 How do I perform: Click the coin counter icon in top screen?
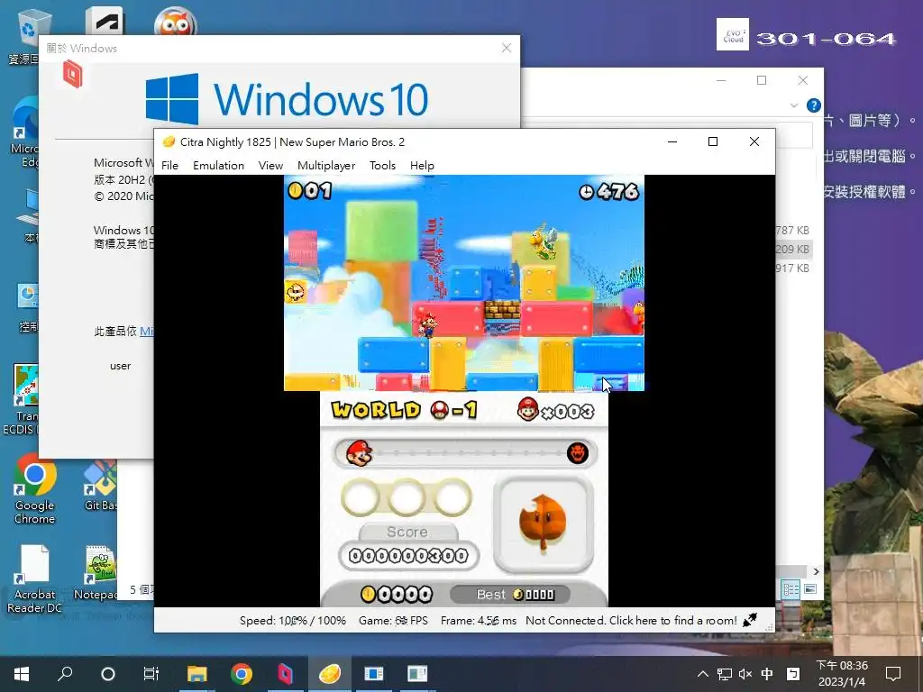tap(295, 190)
